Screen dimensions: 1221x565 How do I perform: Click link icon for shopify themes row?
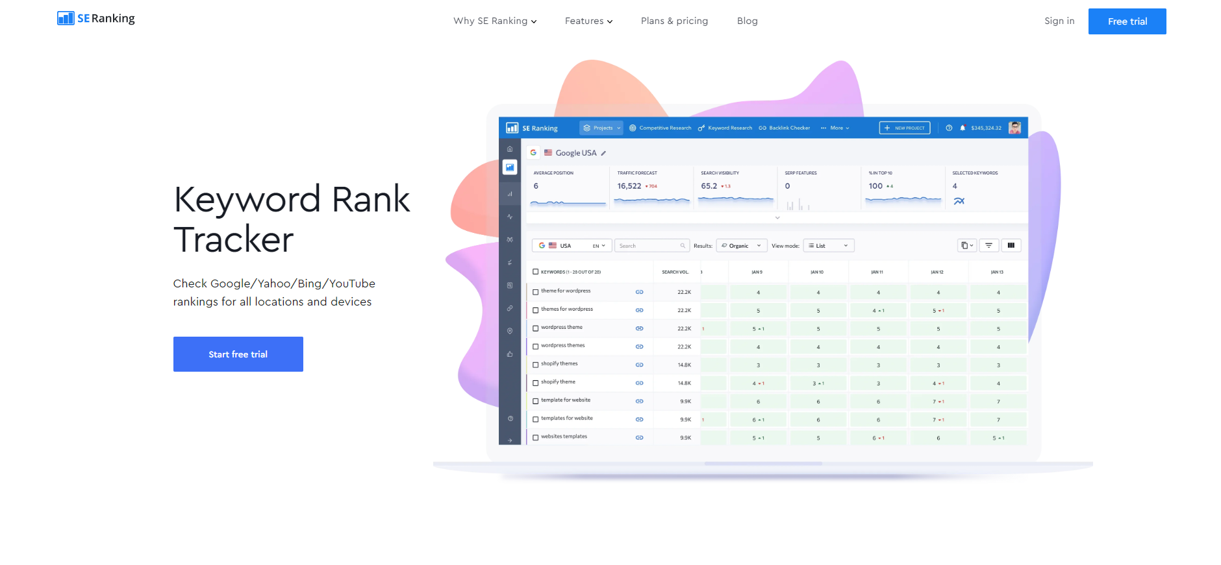(639, 365)
